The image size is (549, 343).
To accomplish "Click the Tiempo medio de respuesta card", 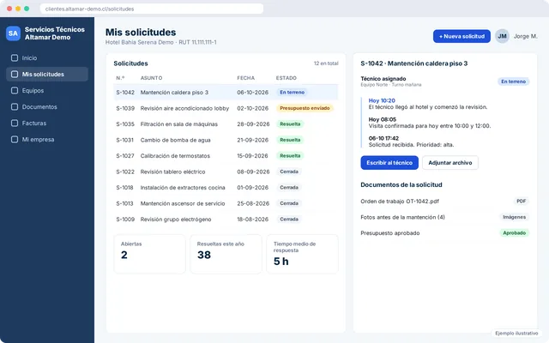I will [x=302, y=254].
